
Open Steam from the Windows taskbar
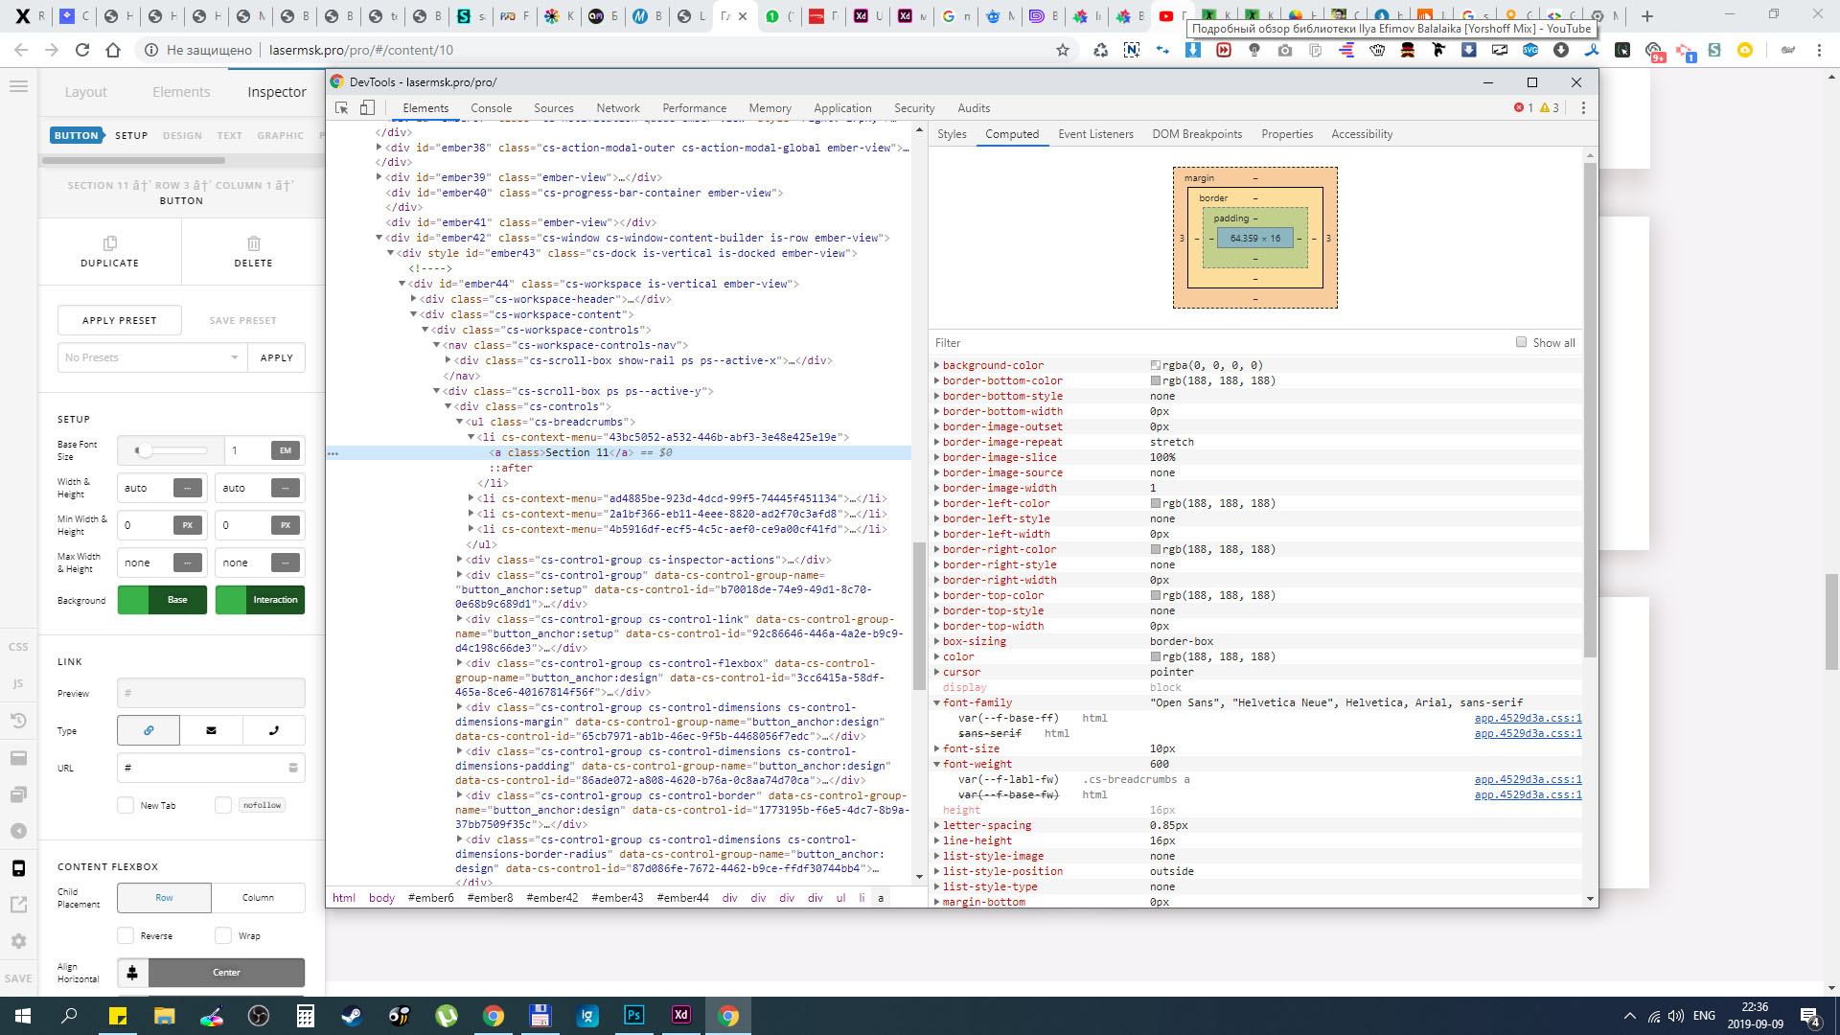coord(352,1016)
